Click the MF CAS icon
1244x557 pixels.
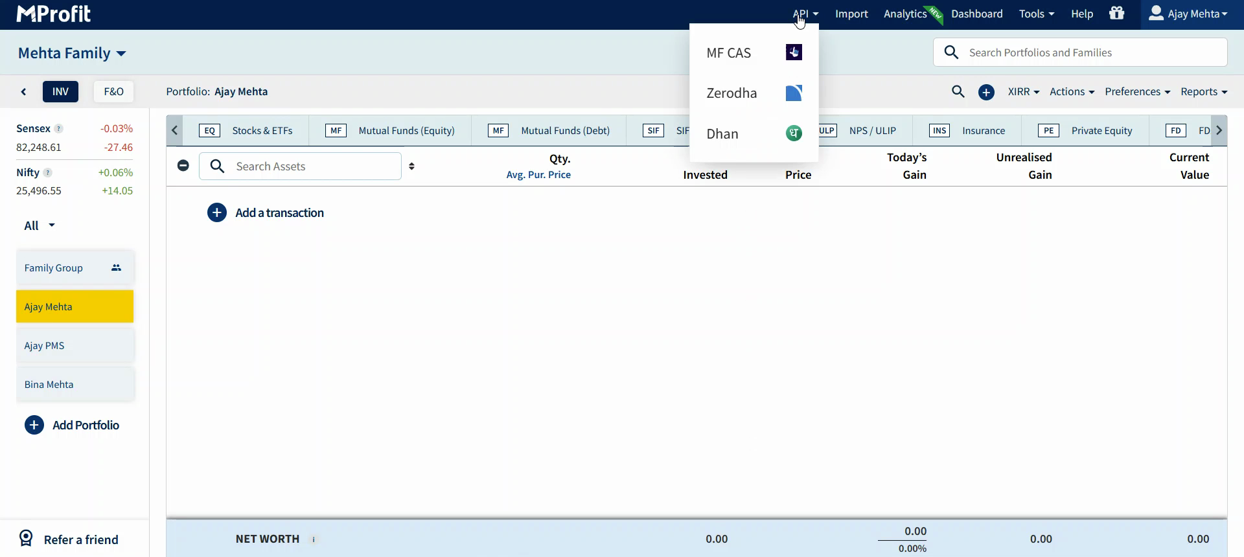[794, 52]
